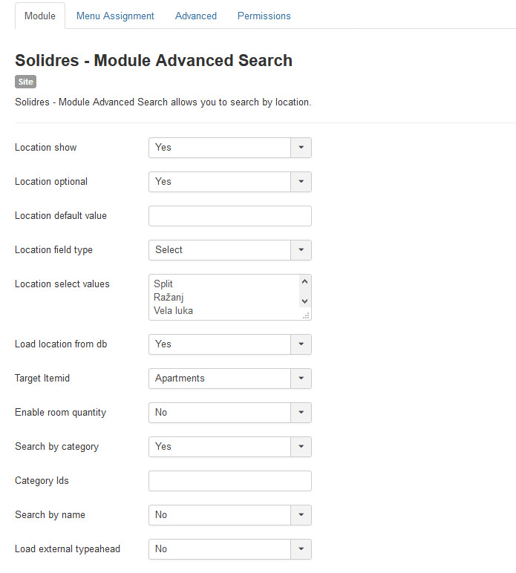The image size is (516, 573).
Task: Expand the Enable room quantity dropdown
Action: click(229, 413)
